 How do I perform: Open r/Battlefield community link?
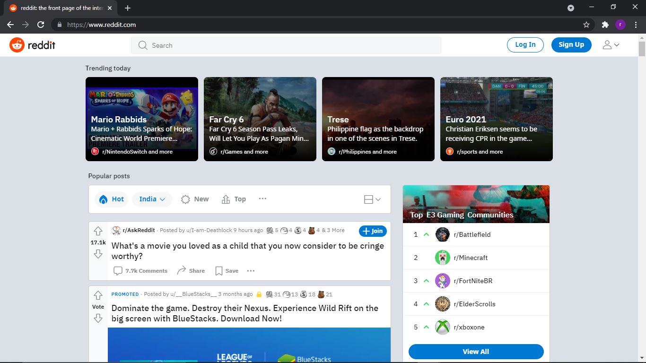click(472, 234)
